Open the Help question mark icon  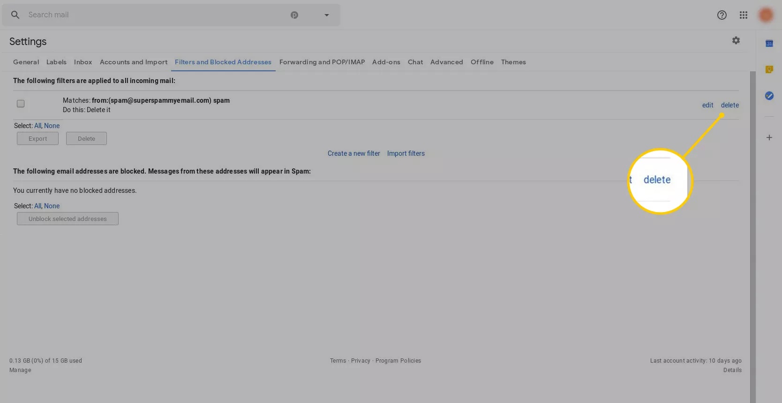[x=722, y=15]
